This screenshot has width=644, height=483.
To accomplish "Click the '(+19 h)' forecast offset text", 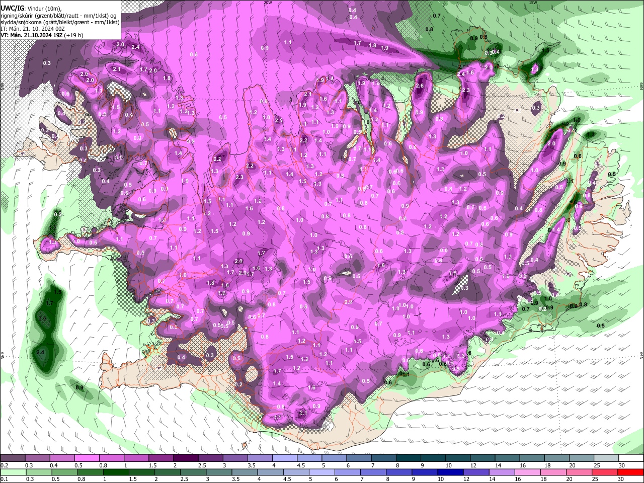I will point(73,35).
